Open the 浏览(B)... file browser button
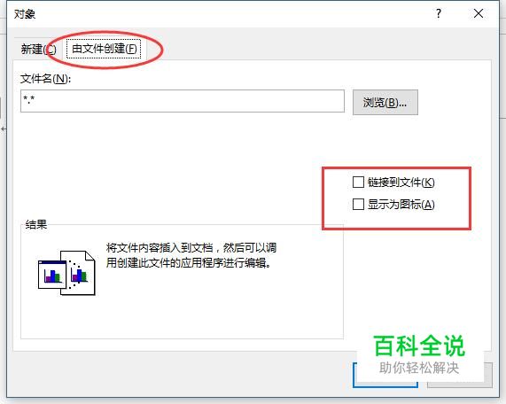 385,102
